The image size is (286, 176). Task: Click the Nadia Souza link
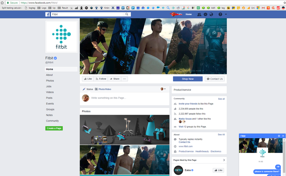(185, 119)
